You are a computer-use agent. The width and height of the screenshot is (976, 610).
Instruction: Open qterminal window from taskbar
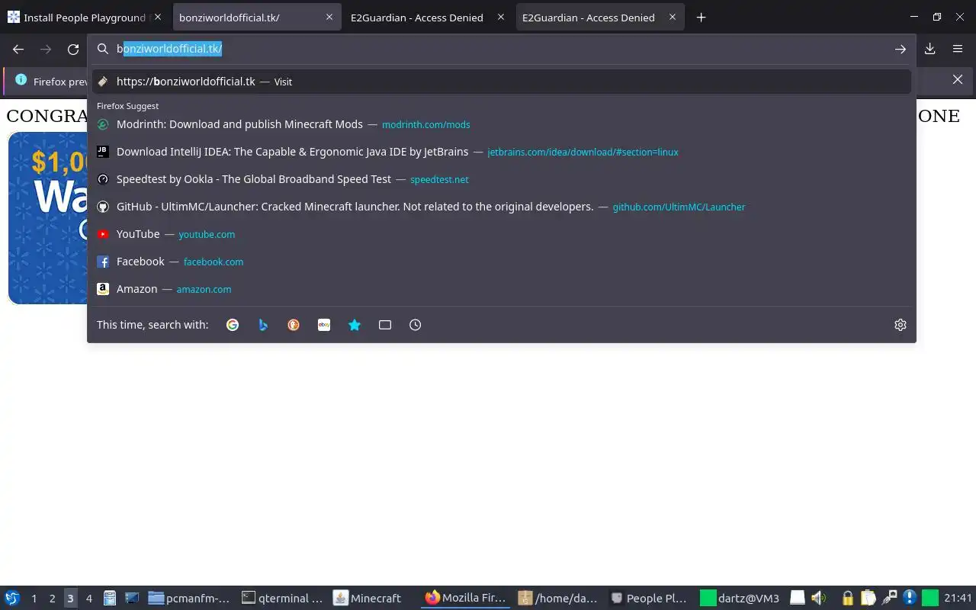[x=283, y=598]
